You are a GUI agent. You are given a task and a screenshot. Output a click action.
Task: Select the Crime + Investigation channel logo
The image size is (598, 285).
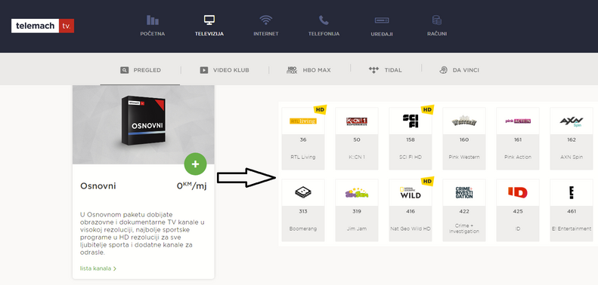(464, 192)
